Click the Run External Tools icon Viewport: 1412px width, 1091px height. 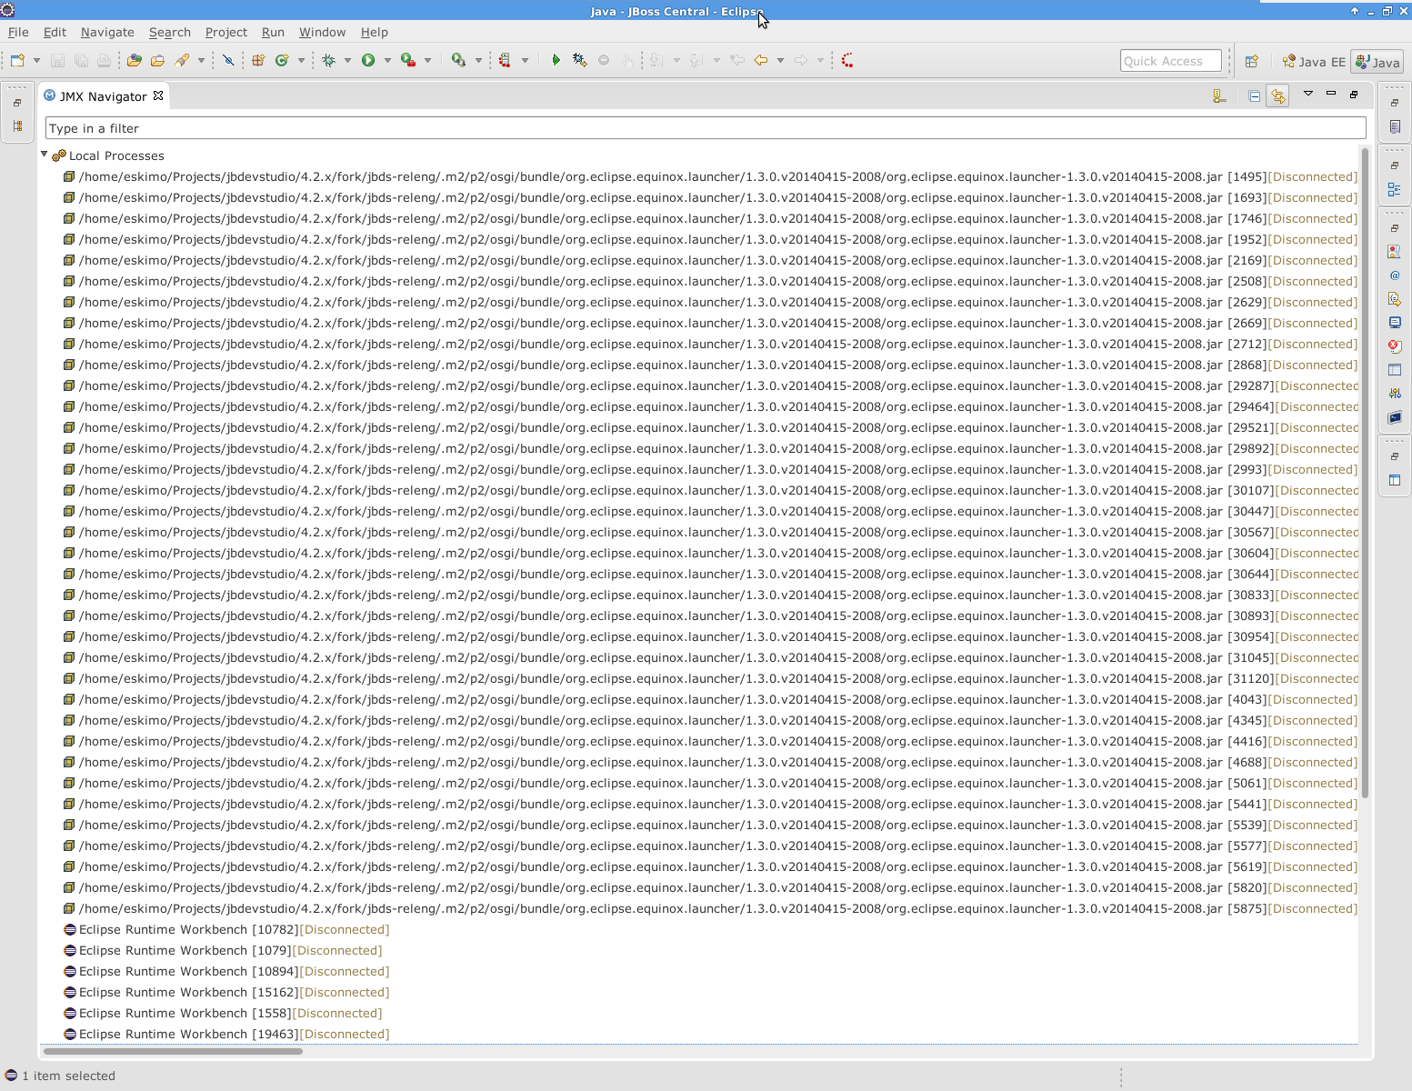tap(408, 61)
